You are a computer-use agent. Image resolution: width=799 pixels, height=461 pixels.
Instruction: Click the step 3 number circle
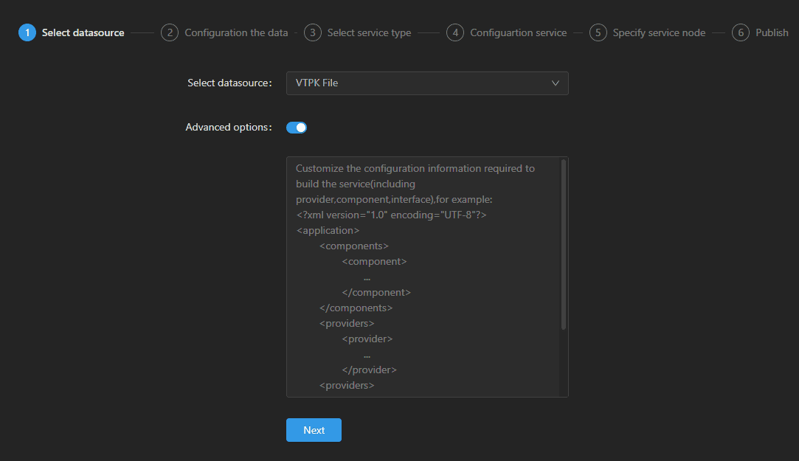click(x=313, y=32)
